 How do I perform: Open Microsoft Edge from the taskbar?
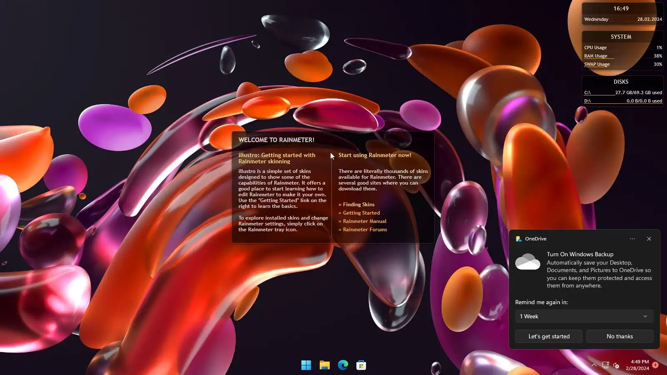coord(343,365)
